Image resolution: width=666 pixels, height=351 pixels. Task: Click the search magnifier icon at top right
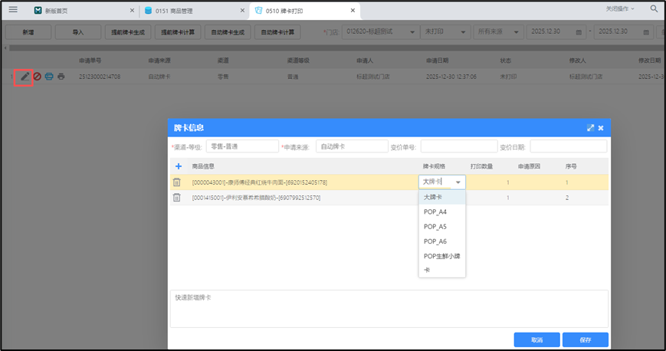coord(654,9)
